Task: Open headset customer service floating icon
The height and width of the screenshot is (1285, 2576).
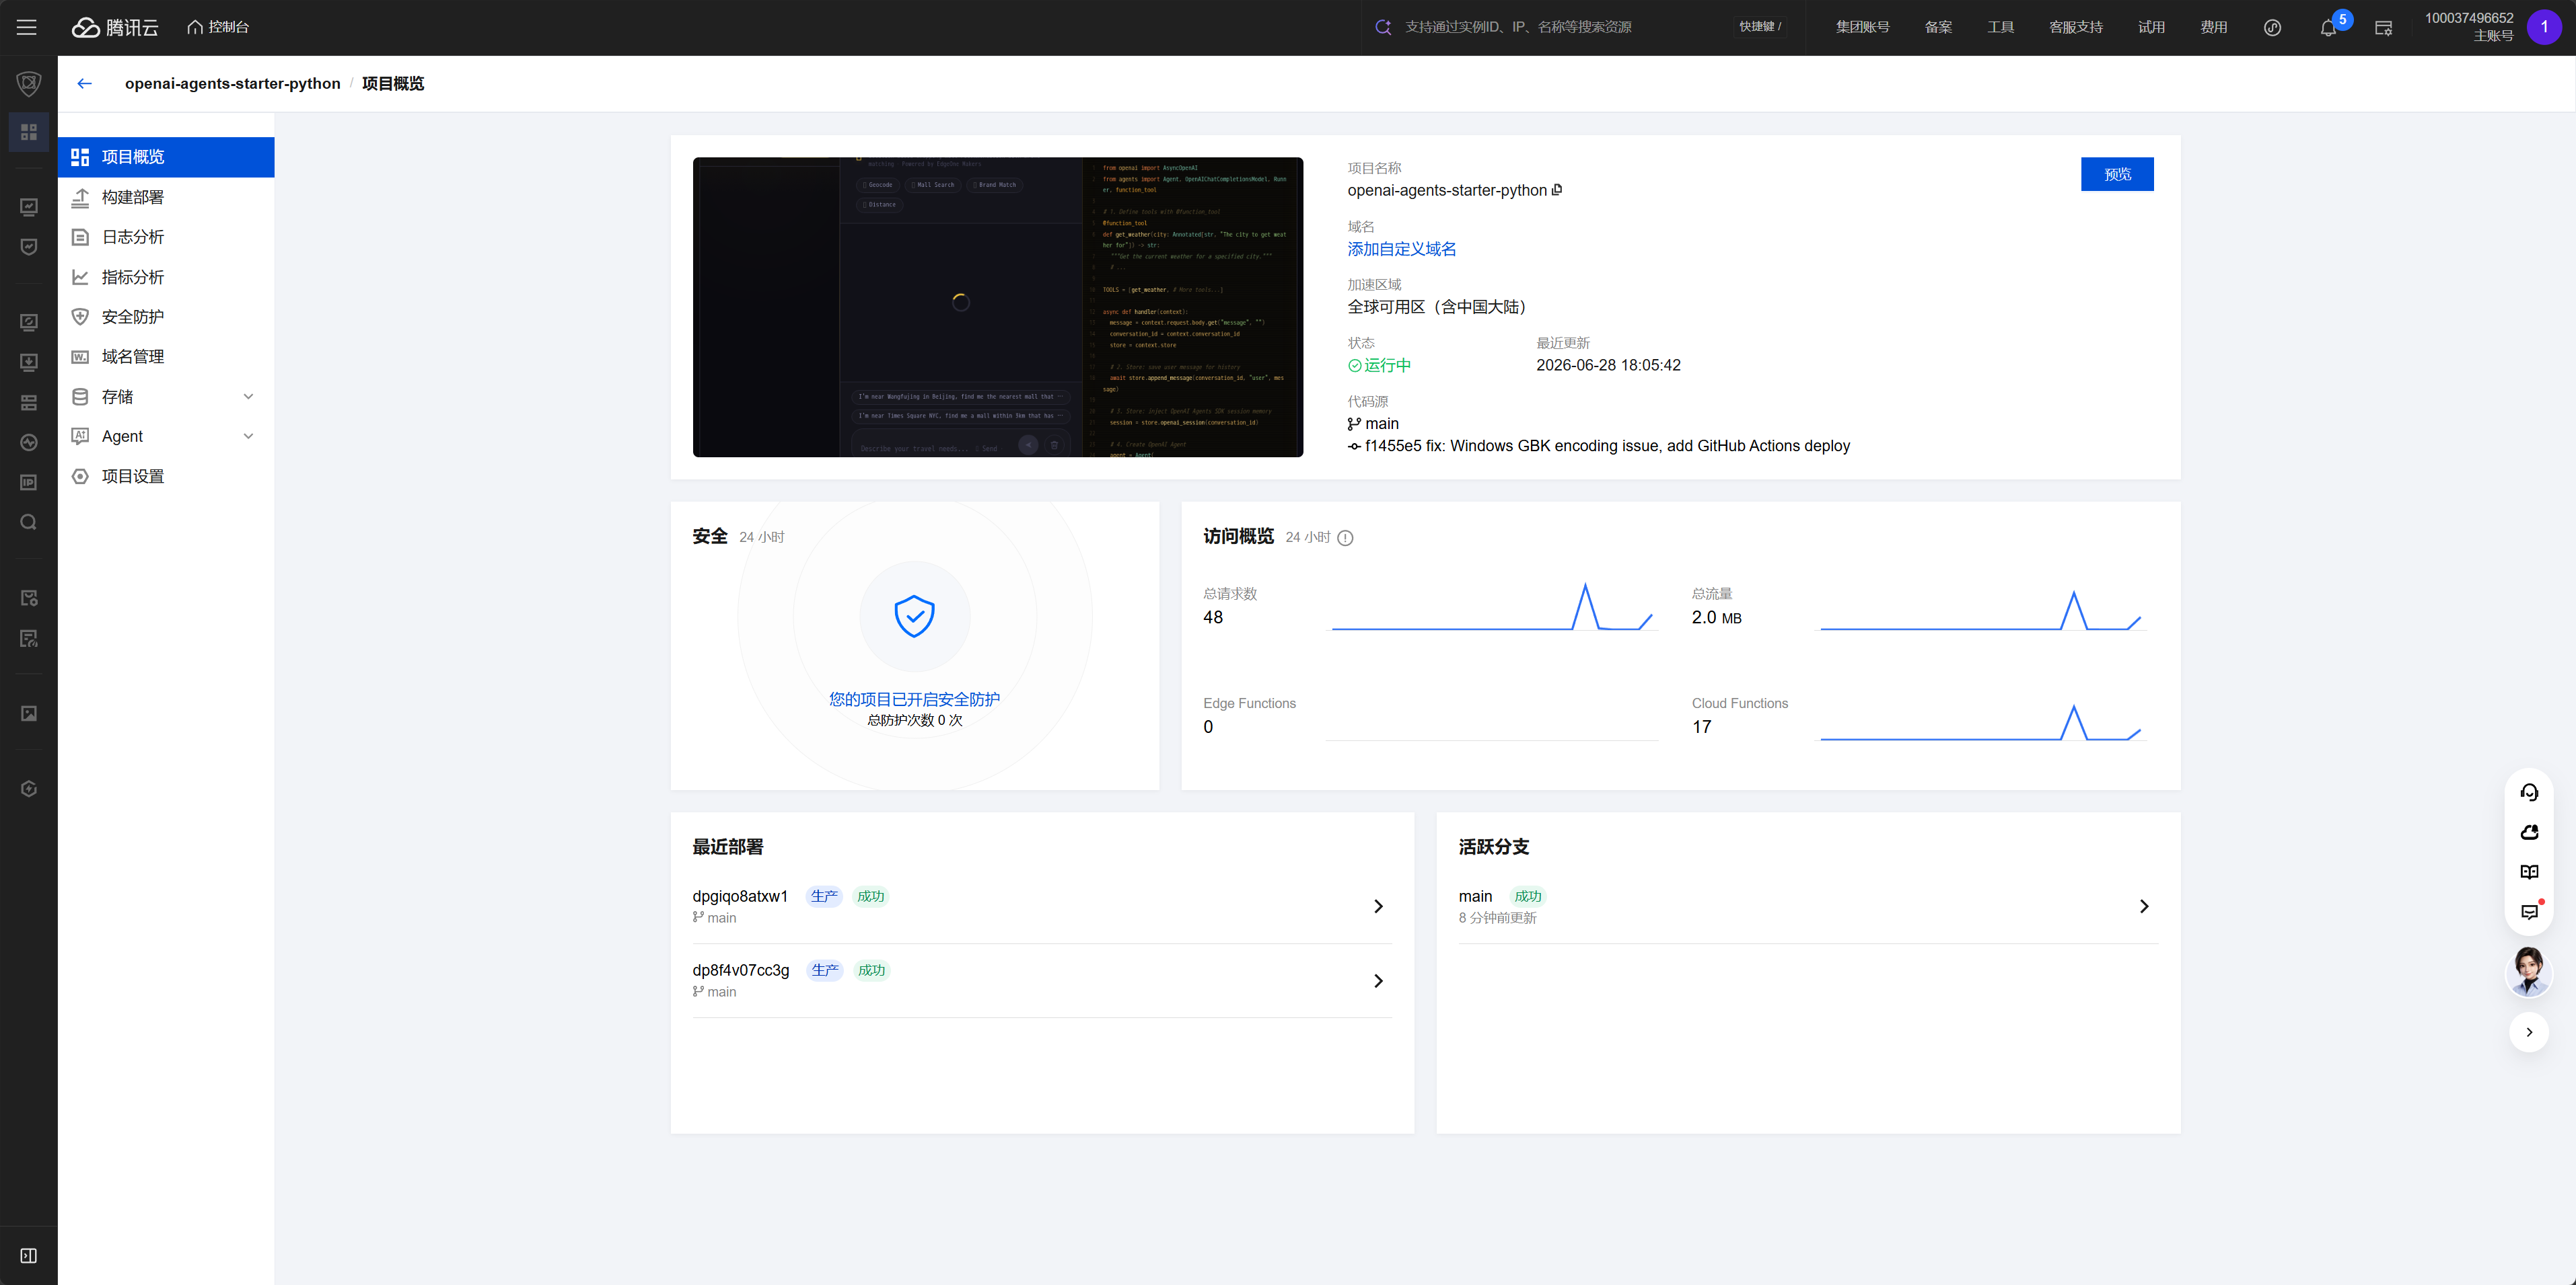Action: click(x=2529, y=792)
